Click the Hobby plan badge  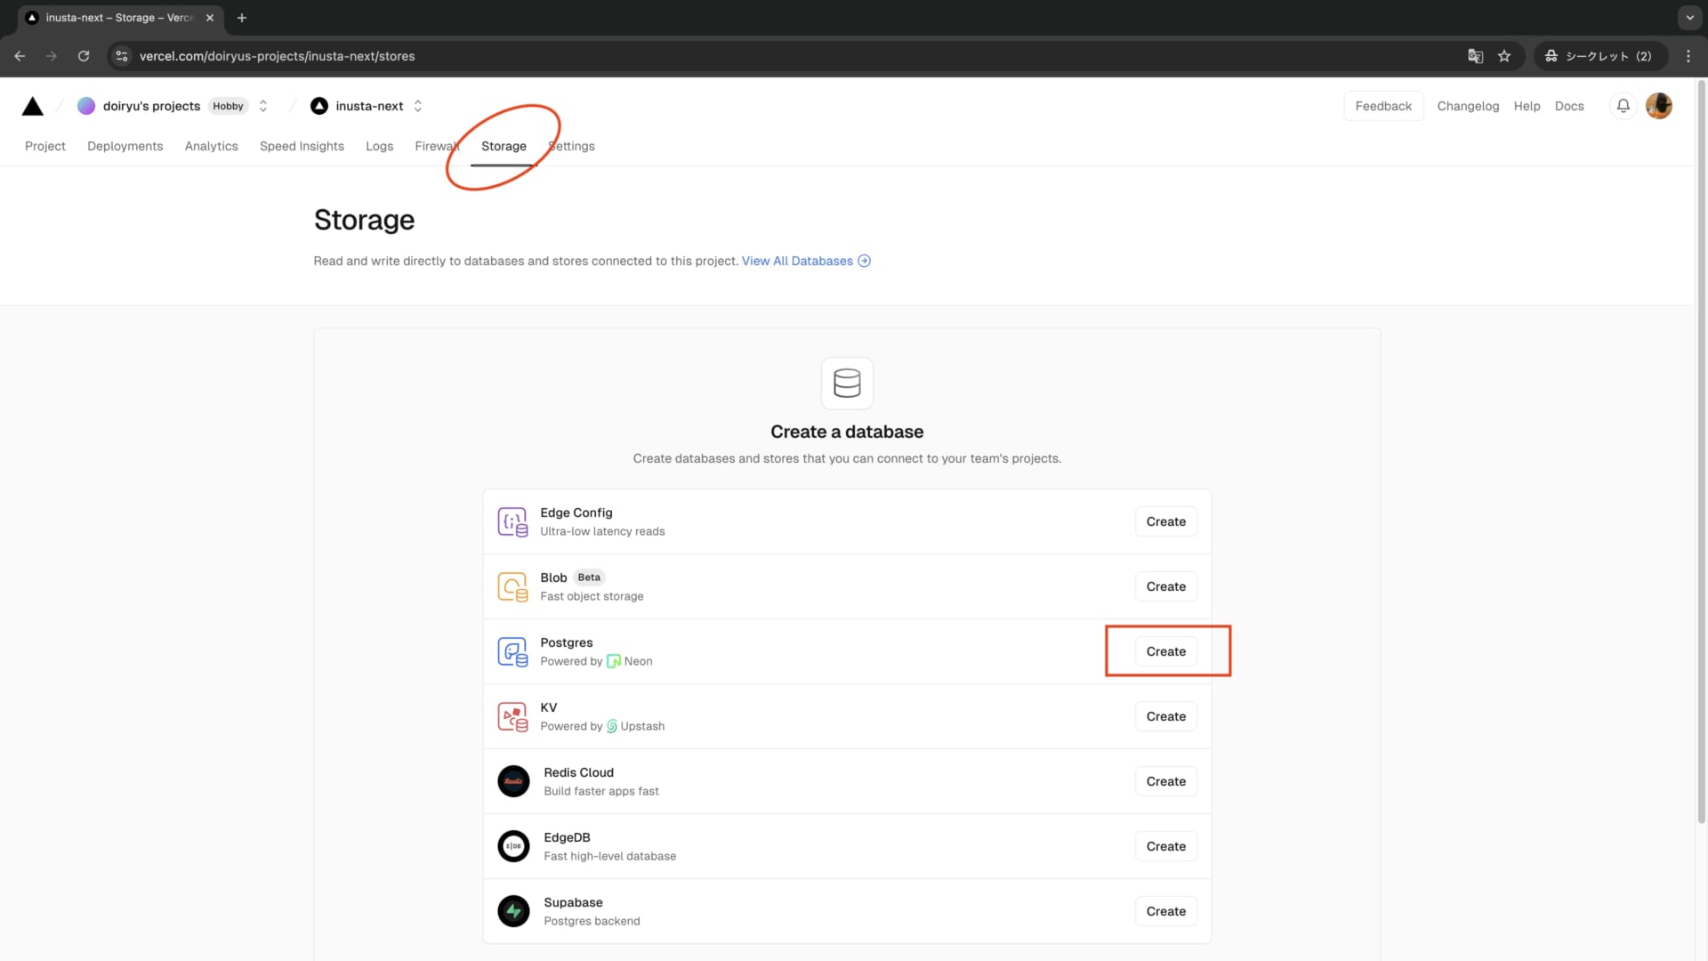click(x=228, y=106)
